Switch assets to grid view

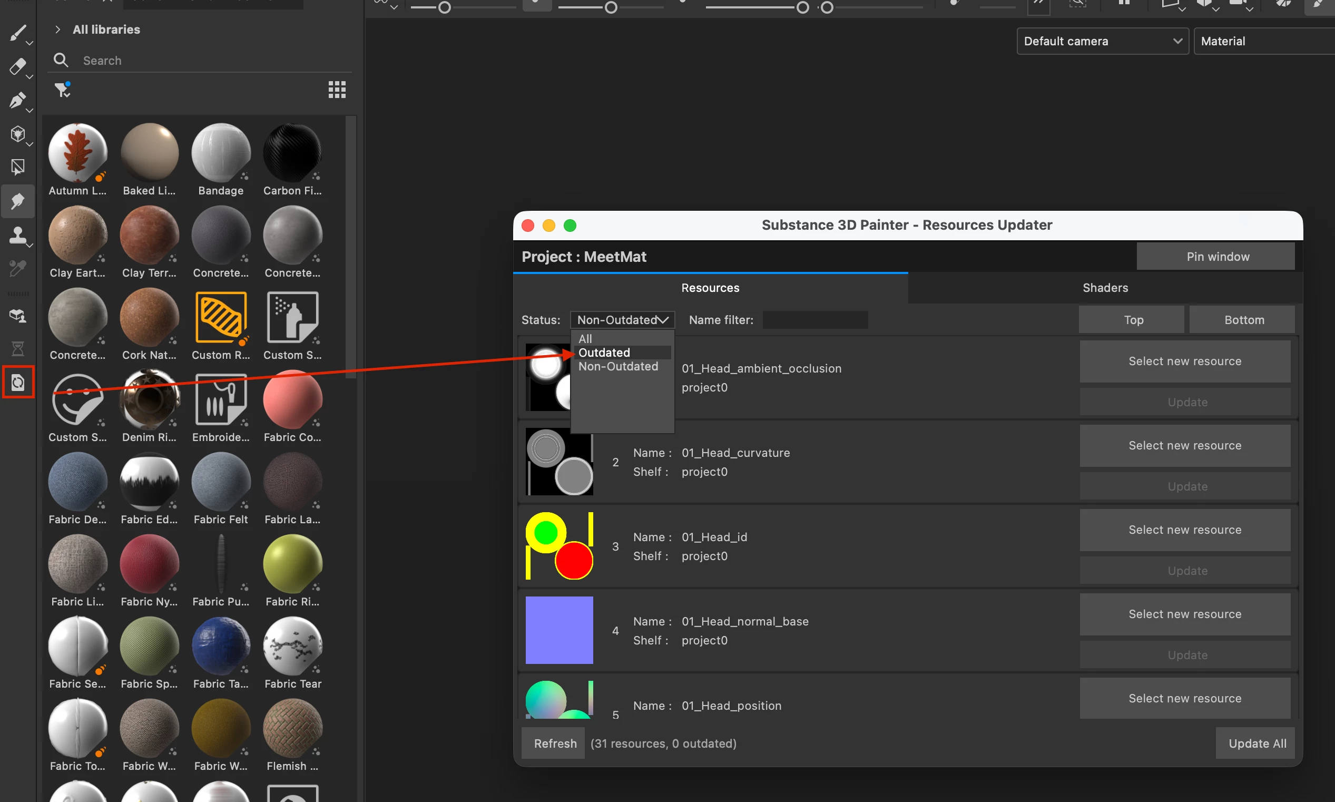coord(337,89)
